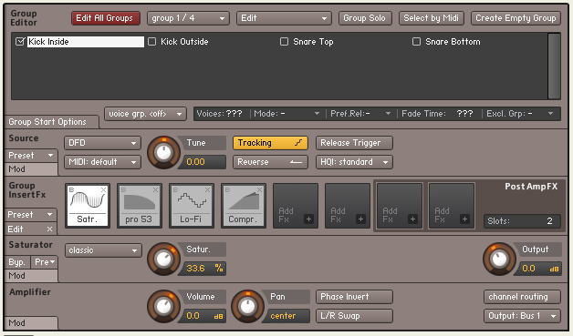Image resolution: width=573 pixels, height=336 pixels.
Task: Open the voice group Mode dropdown
Action: pyautogui.click(x=286, y=114)
